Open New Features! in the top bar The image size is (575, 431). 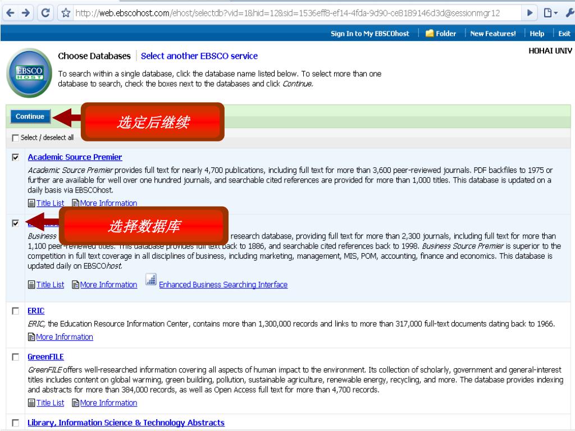click(493, 34)
